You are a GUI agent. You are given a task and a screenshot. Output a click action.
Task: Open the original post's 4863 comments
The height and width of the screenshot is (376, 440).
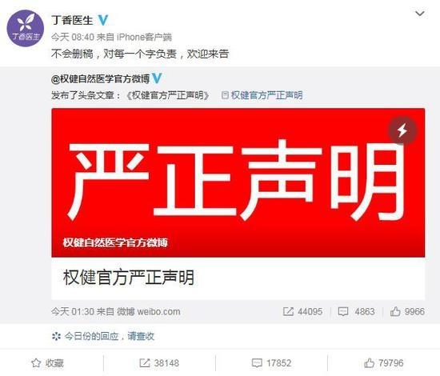pos(356,311)
